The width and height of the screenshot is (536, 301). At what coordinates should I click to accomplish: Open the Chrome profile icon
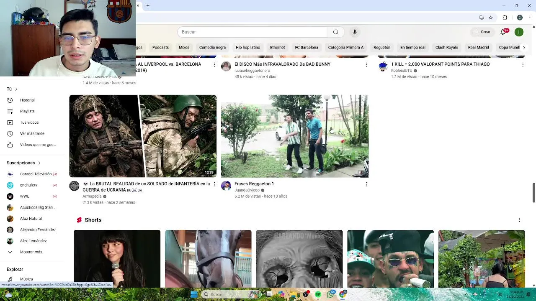click(x=520, y=18)
